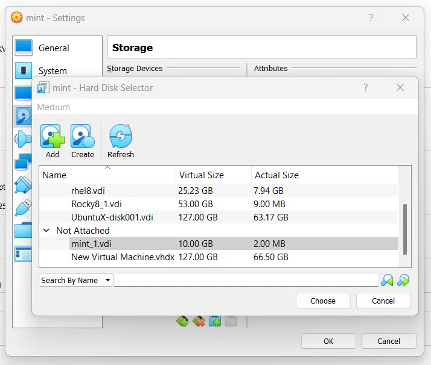Screen dimensions: 431x365
Task: Click help icon in mint Settings title bar
Action: click(x=371, y=17)
